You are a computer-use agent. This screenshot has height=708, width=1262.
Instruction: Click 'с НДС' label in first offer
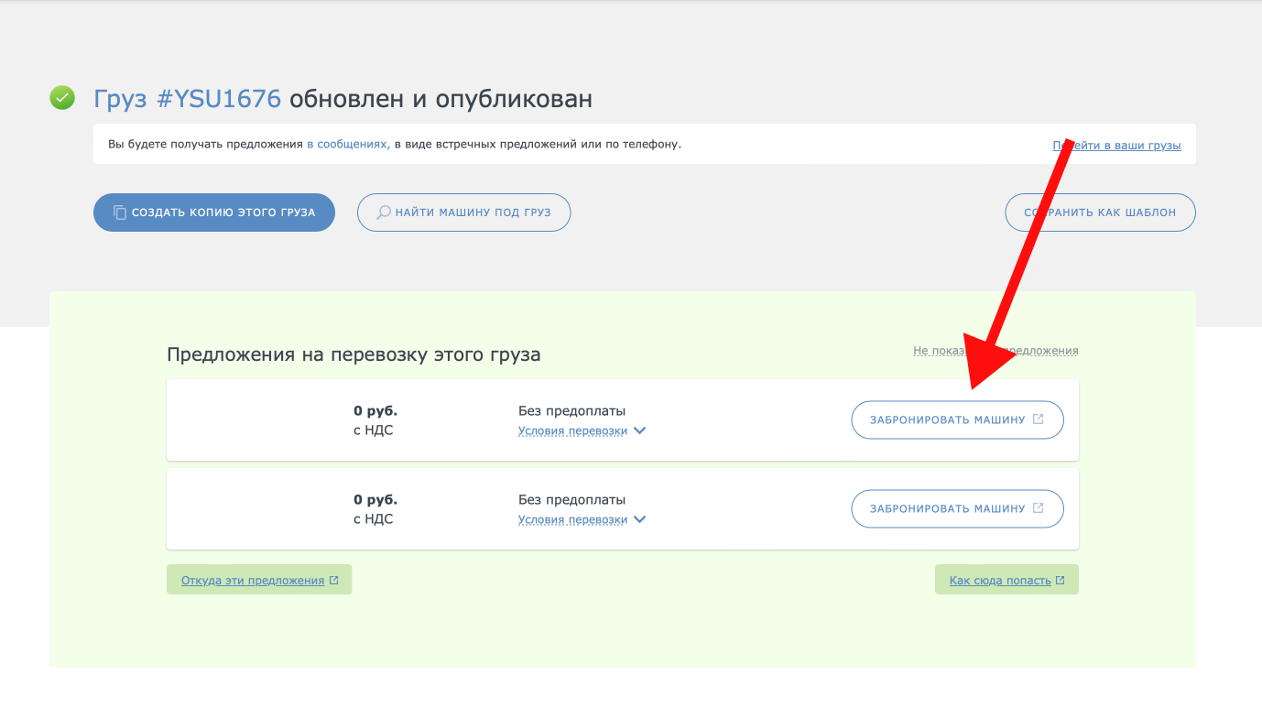[x=373, y=430]
